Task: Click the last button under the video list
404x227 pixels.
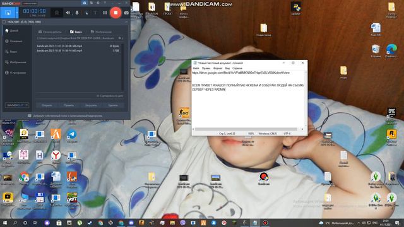Action: coord(113,105)
